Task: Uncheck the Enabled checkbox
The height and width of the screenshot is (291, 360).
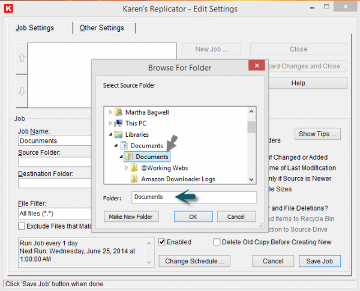Action: pos(162,242)
